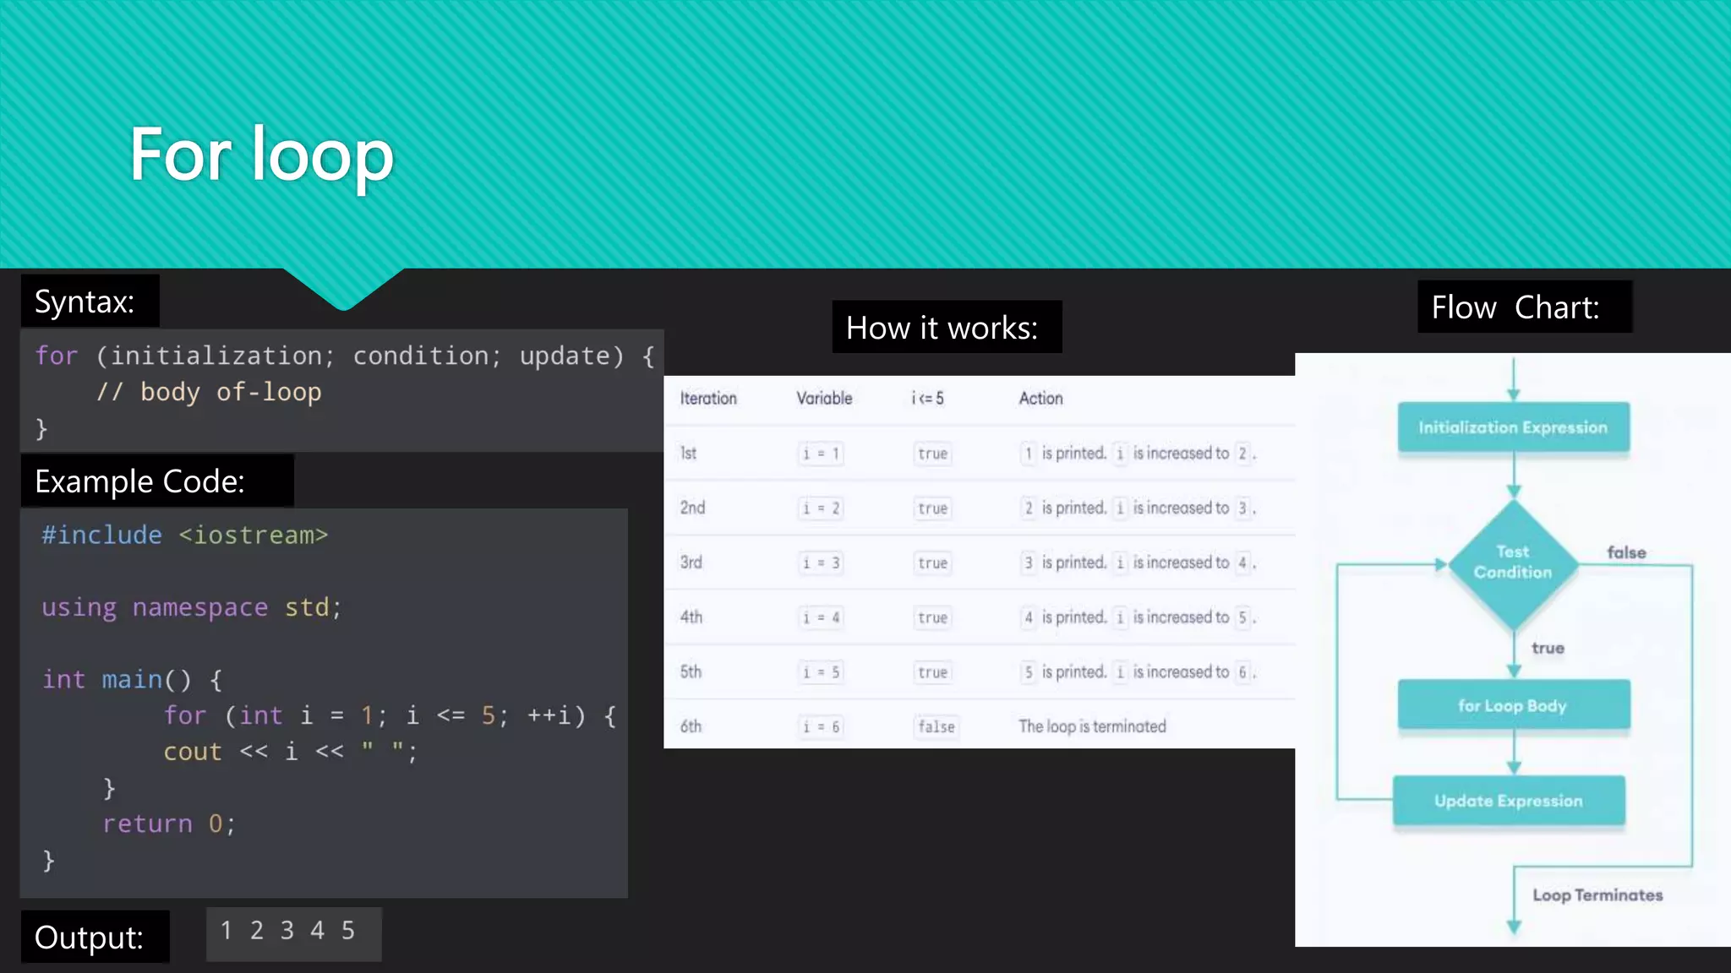The height and width of the screenshot is (973, 1731).
Task: Click the 'true' cell in the 5th row
Action: (x=933, y=672)
